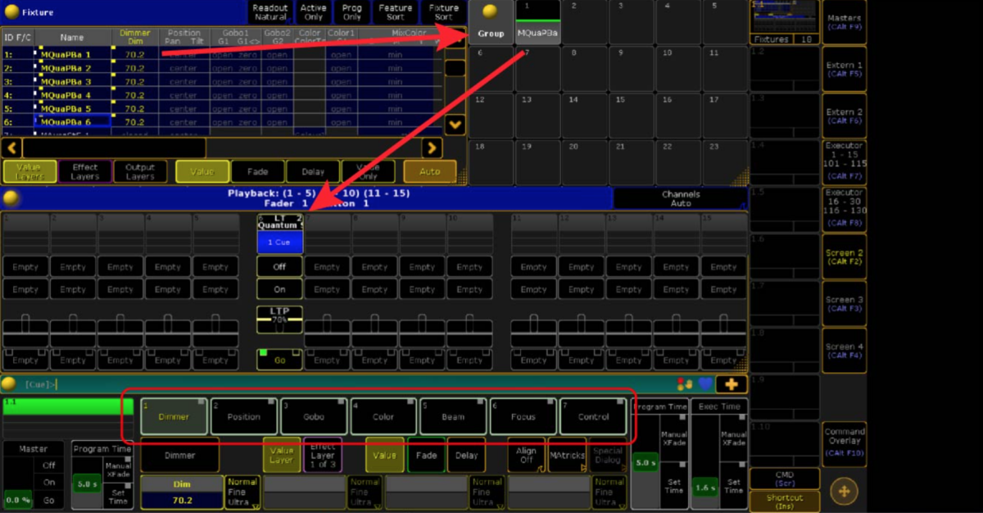The height and width of the screenshot is (513, 983).
Task: Select the Color preset type tab
Action: pyautogui.click(x=383, y=416)
